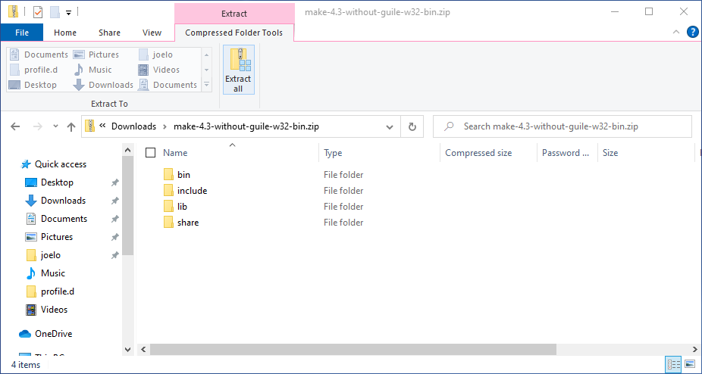Switch to the Home ribbon tab
Viewport: 702px width, 374px height.
pyautogui.click(x=65, y=33)
